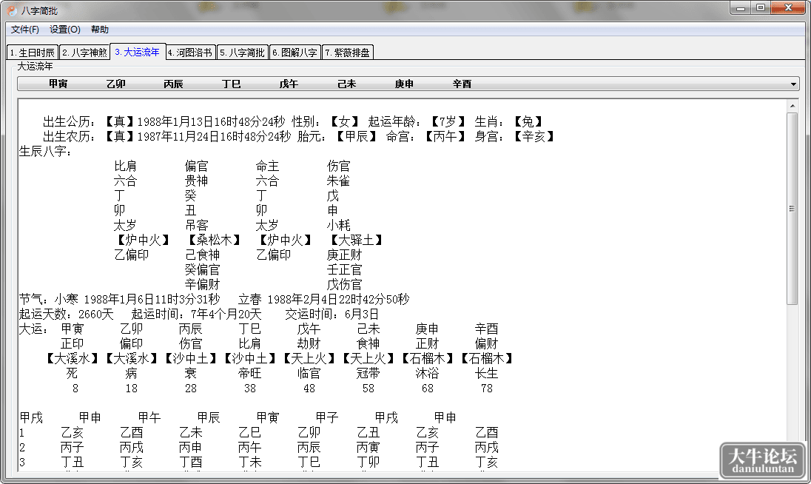The width and height of the screenshot is (811, 484).
Task: Click the birth date text 1988年1月13日16时48分24秒
Action: point(211,121)
